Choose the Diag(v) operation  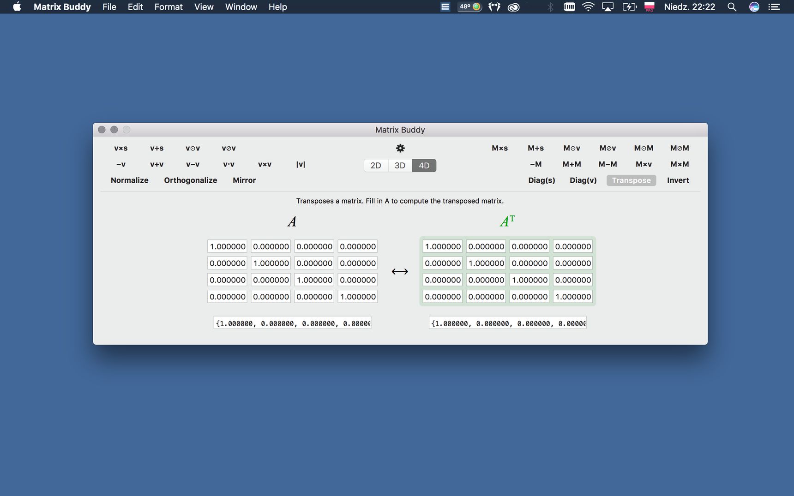583,180
